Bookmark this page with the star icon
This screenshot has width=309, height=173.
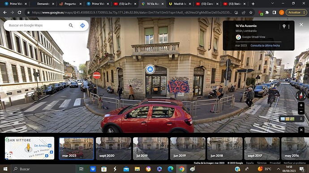pyautogui.click(x=251, y=13)
